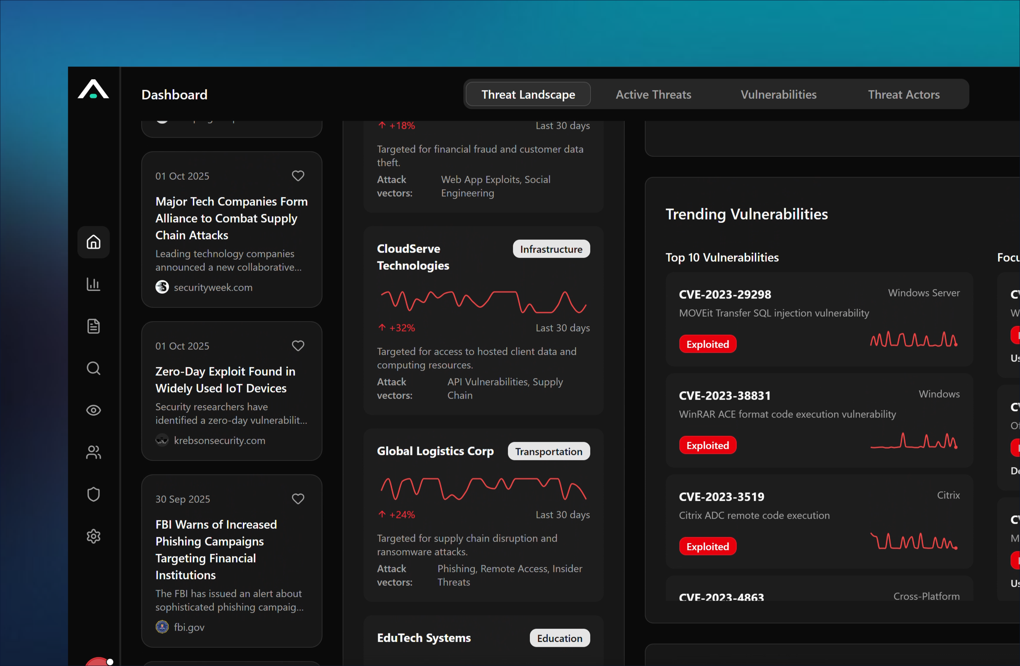
Task: Open the securityweek.com source link
Action: point(213,287)
